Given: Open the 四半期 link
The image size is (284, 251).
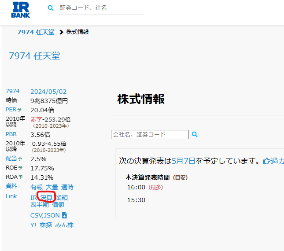Looking at the screenshot, I should click(x=40, y=205).
